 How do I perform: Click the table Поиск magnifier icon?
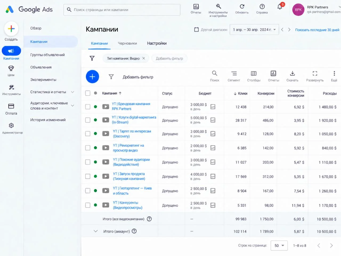click(214, 73)
